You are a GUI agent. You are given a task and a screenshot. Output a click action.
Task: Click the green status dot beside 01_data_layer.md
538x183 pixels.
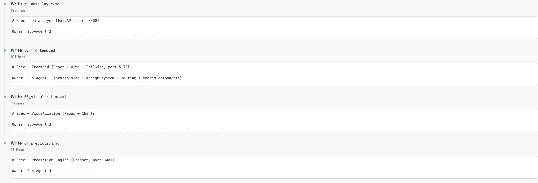5,4
